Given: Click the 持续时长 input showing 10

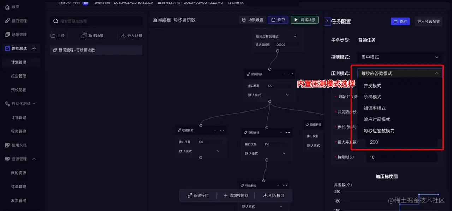Looking at the screenshot, I should click(x=402, y=157).
